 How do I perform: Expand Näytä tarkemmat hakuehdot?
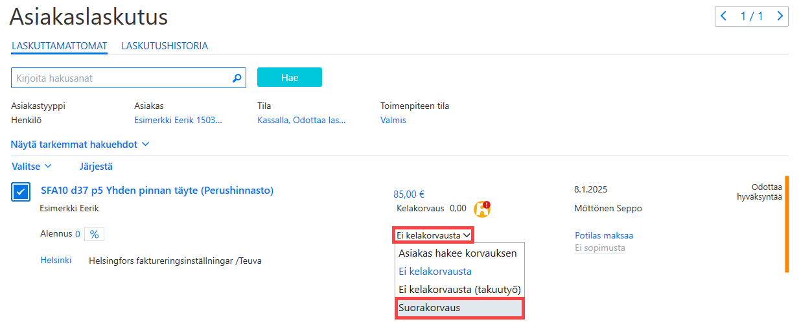pyautogui.click(x=80, y=144)
